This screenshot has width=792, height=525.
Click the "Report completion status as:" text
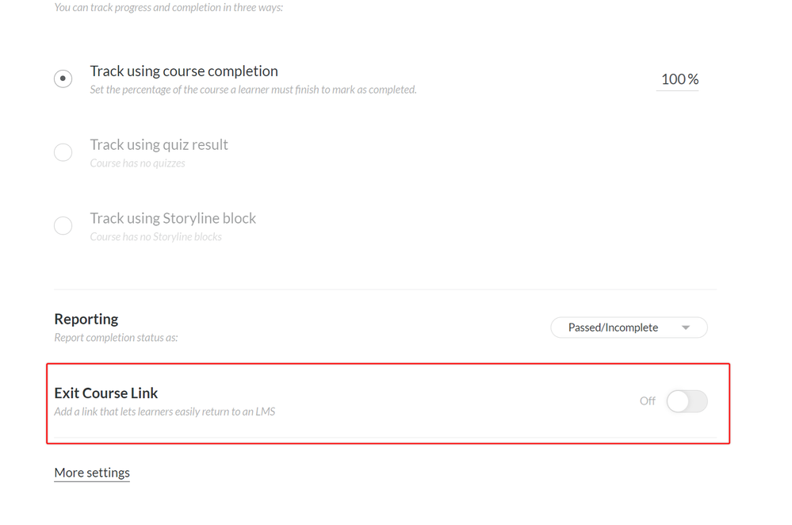pos(116,338)
